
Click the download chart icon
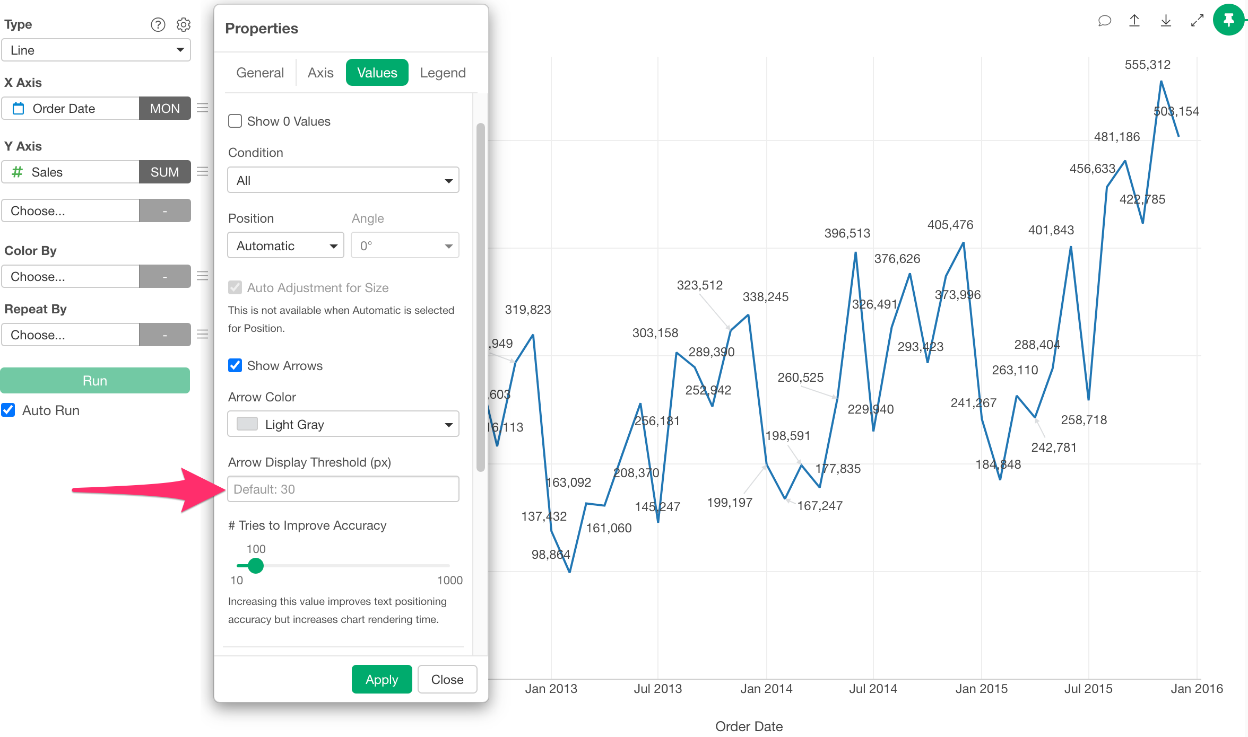tap(1166, 21)
